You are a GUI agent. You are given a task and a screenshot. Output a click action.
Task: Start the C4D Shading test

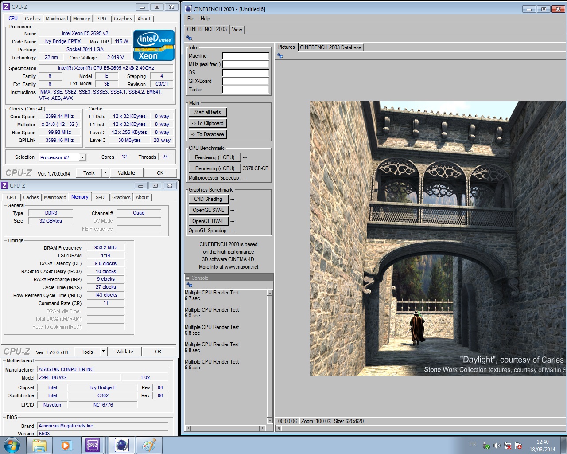point(208,199)
